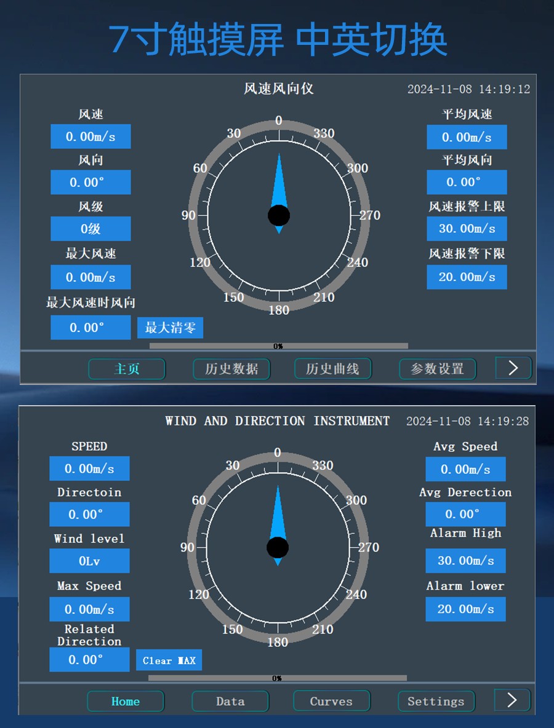Image resolution: width=554 pixels, height=728 pixels.
Task: Open the 参数设置 tab
Action: (437, 369)
